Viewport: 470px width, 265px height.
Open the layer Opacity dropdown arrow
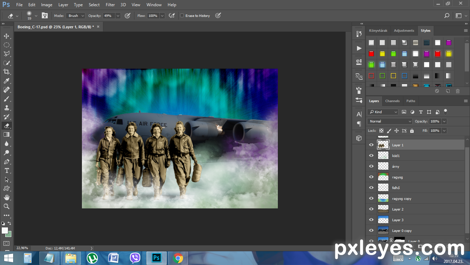coord(444,121)
